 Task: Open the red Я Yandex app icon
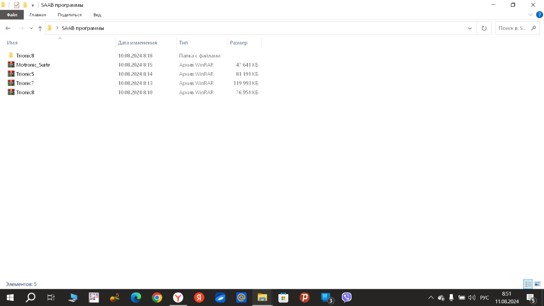click(199, 297)
